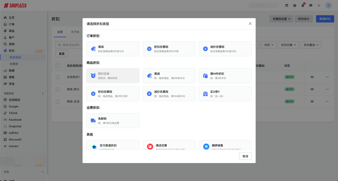Click the help question mark icon
This screenshot has height=181, width=338.
pyautogui.click(x=294, y=5)
